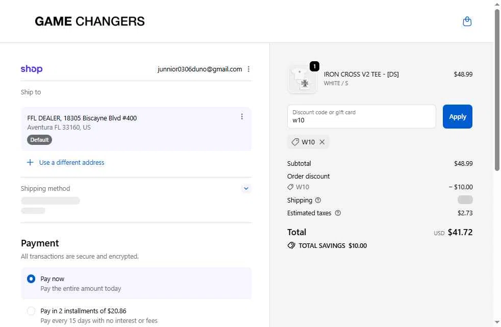Click the Iron Cross tee product thumbnail

(302, 79)
